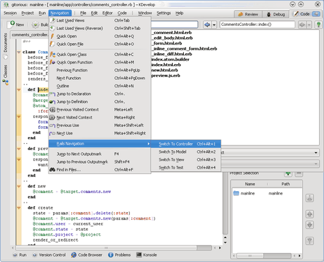
Task: Click the Quick Open lightning icon
Action: [53, 36]
